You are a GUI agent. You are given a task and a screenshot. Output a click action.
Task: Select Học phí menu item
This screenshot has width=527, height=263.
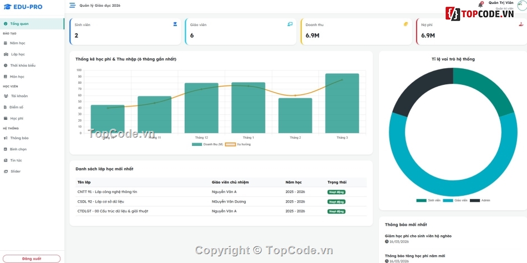(17, 118)
